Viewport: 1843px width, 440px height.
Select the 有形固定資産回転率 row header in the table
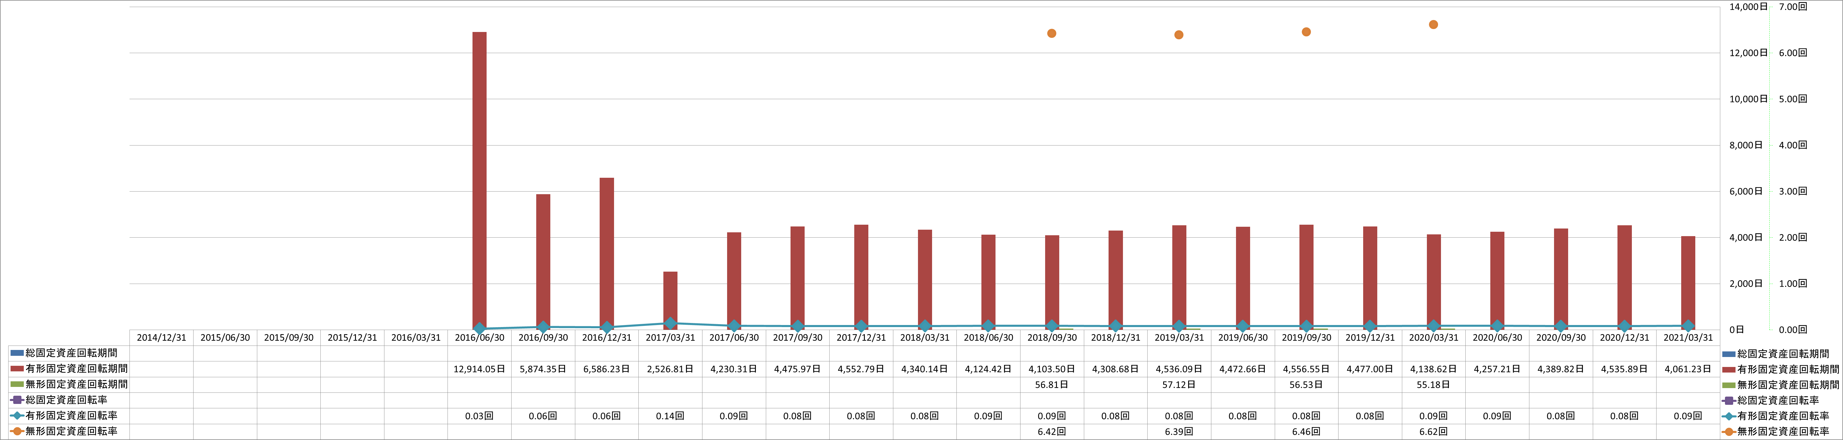[69, 416]
